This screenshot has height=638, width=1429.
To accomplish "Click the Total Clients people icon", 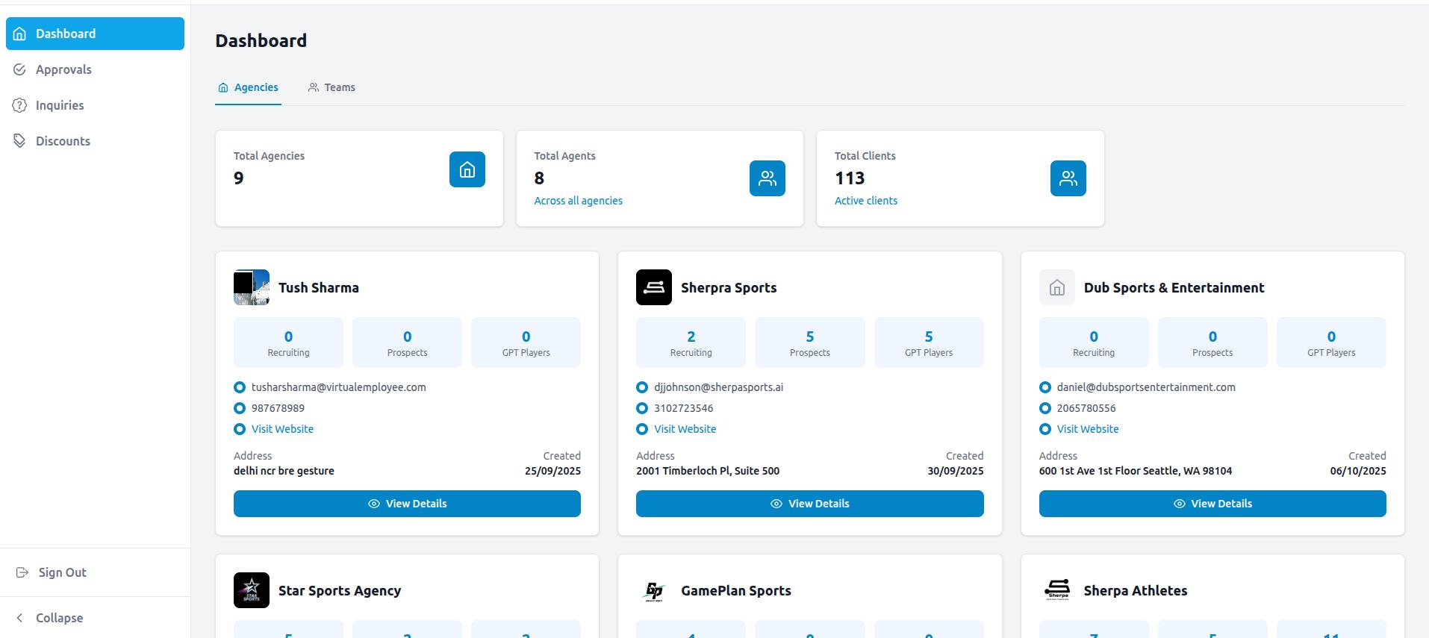I will [1068, 178].
